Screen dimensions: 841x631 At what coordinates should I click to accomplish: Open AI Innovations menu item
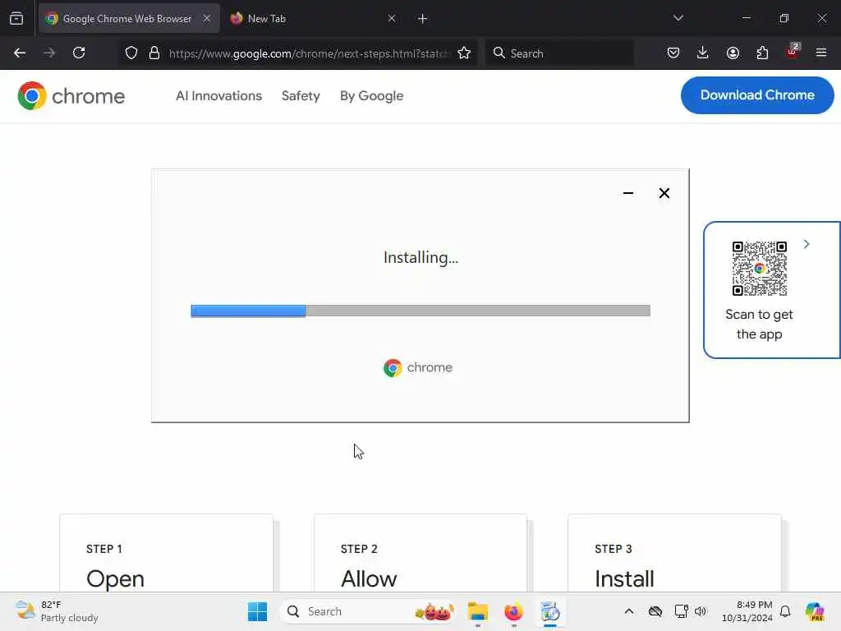click(x=218, y=95)
